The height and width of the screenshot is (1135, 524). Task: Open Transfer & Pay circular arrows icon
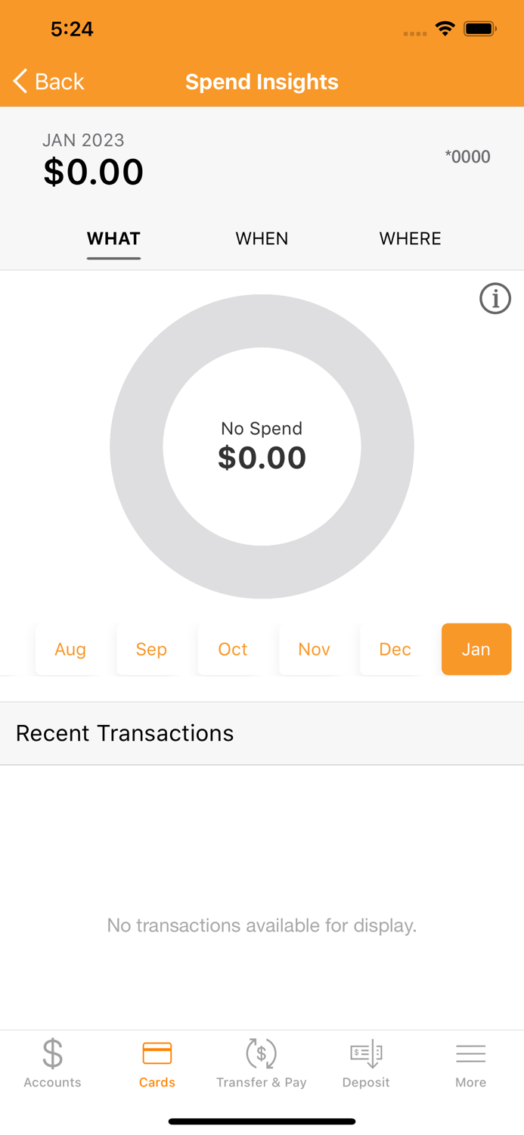(262, 1053)
